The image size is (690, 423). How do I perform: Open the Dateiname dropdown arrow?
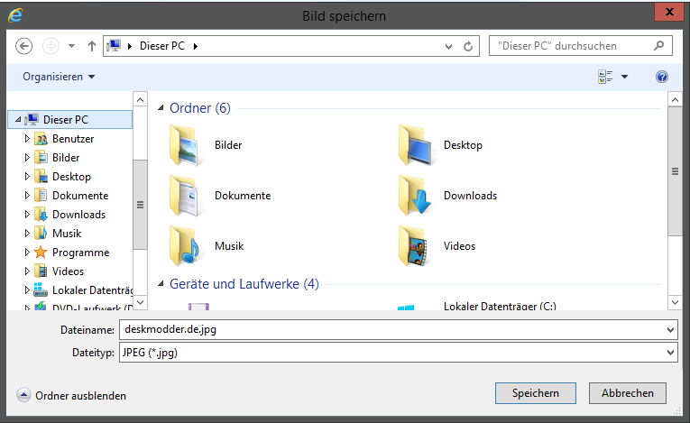tap(670, 330)
